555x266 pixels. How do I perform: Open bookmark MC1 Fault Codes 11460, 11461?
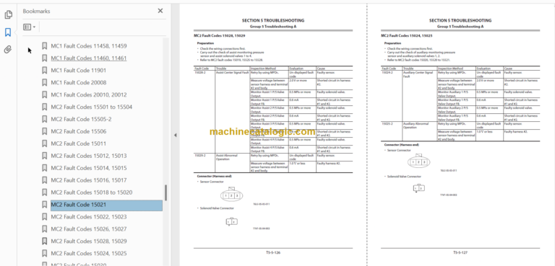(x=88, y=58)
